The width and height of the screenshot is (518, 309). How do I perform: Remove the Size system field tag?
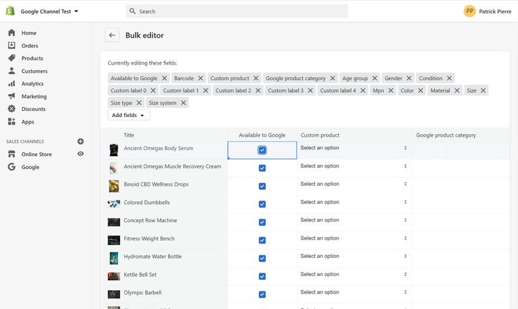[183, 103]
